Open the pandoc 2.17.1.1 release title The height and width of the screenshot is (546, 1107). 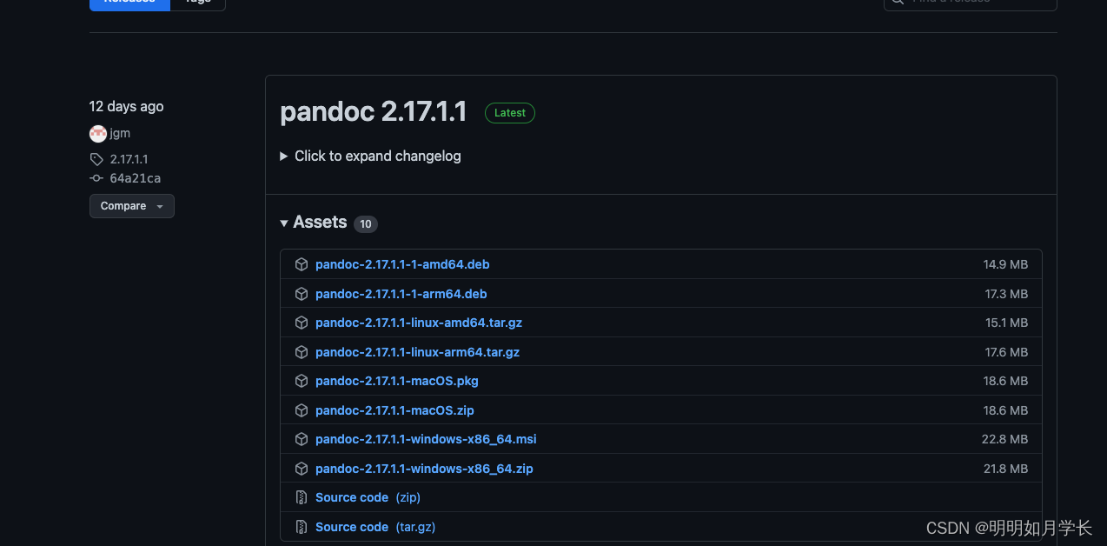pyautogui.click(x=374, y=112)
